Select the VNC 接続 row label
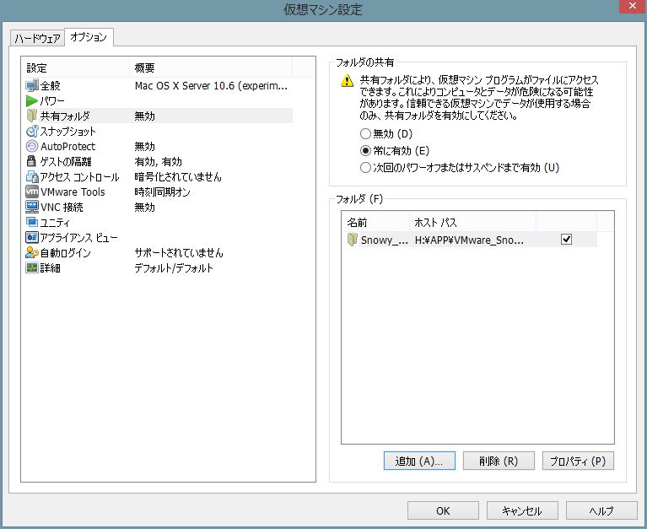This screenshot has width=647, height=529. pos(62,208)
